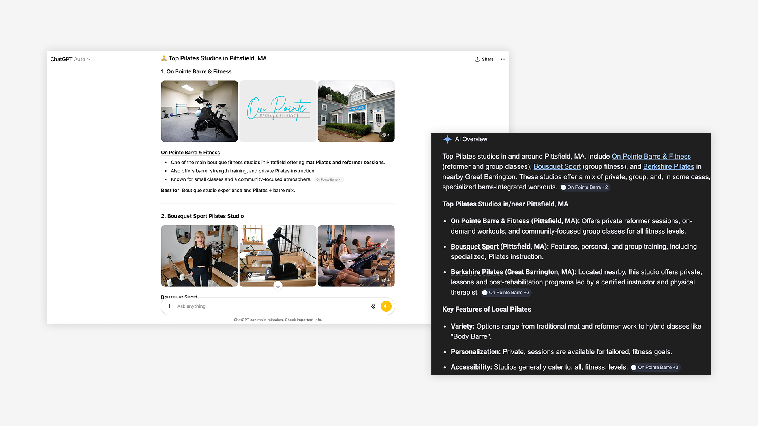The image size is (758, 426).
Task: Click the Share button in ChatGPT
Action: tap(484, 59)
